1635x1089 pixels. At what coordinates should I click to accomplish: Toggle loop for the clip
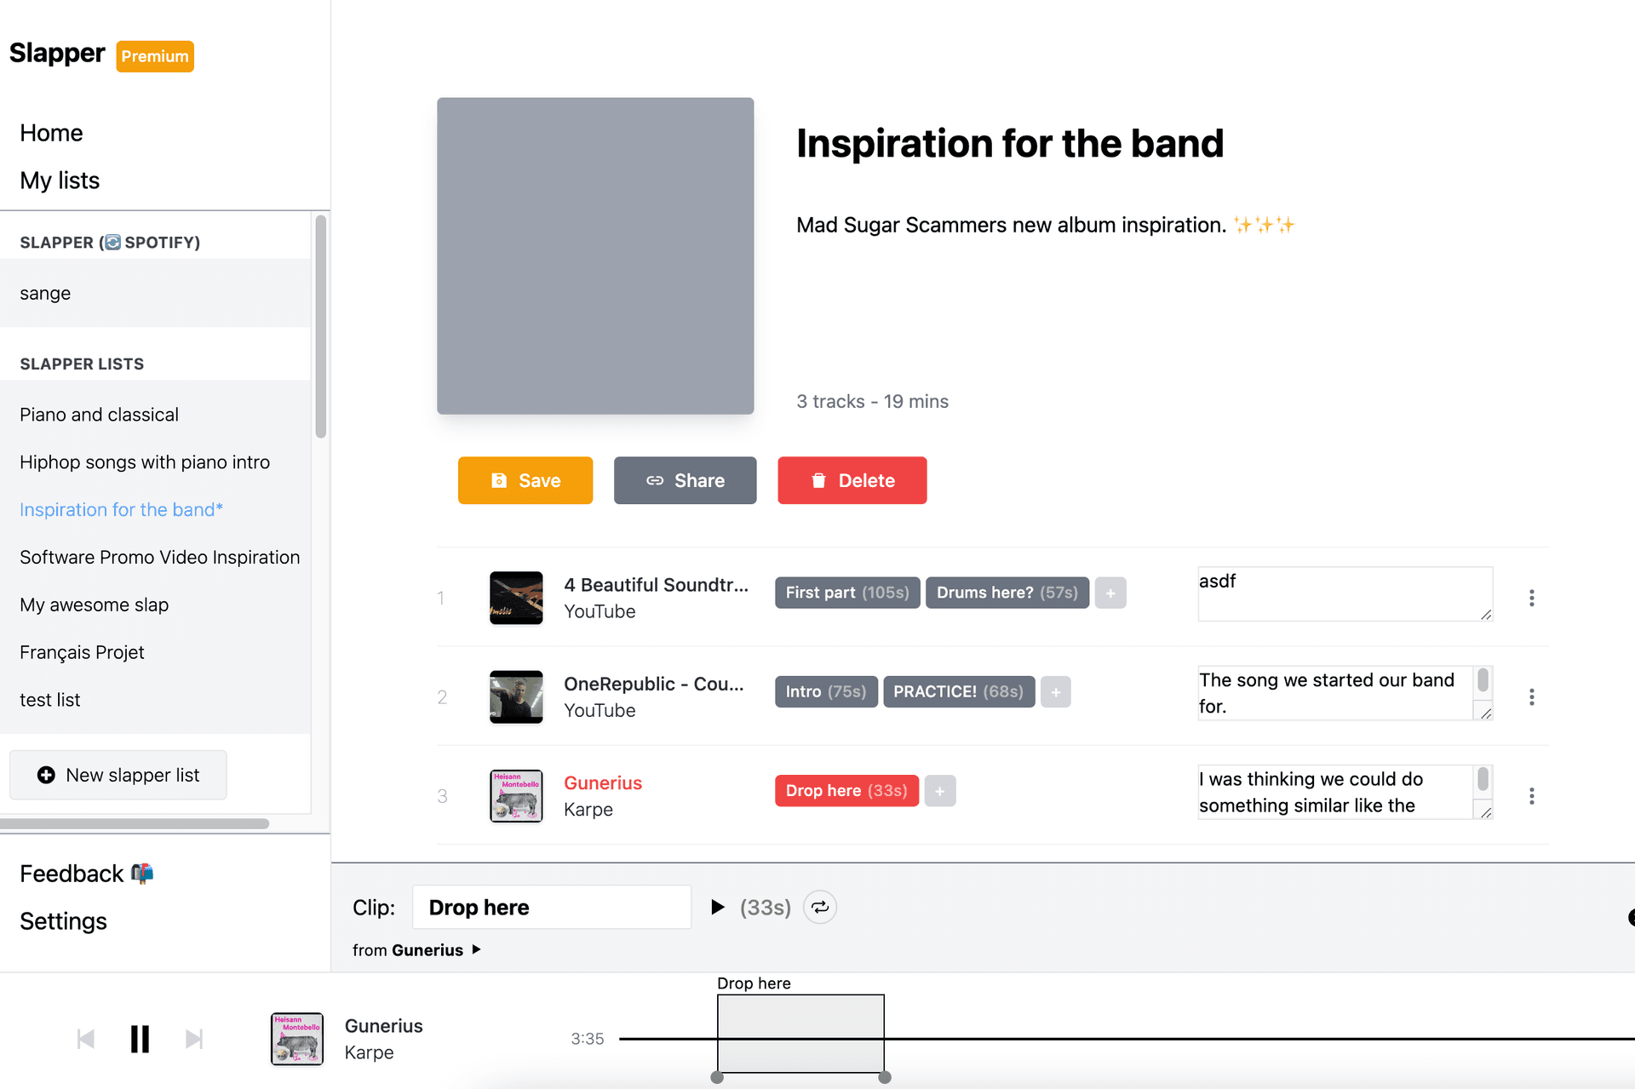point(820,908)
